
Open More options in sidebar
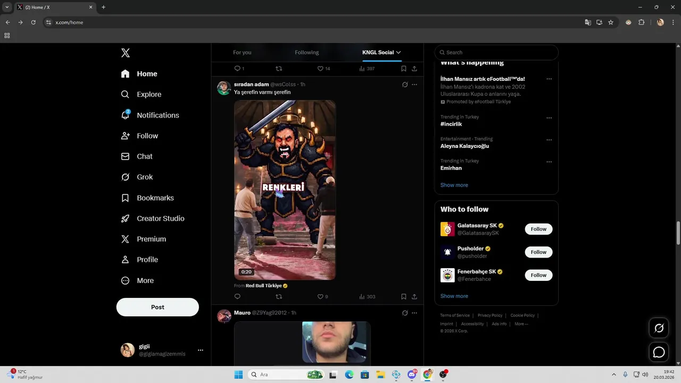click(138, 281)
